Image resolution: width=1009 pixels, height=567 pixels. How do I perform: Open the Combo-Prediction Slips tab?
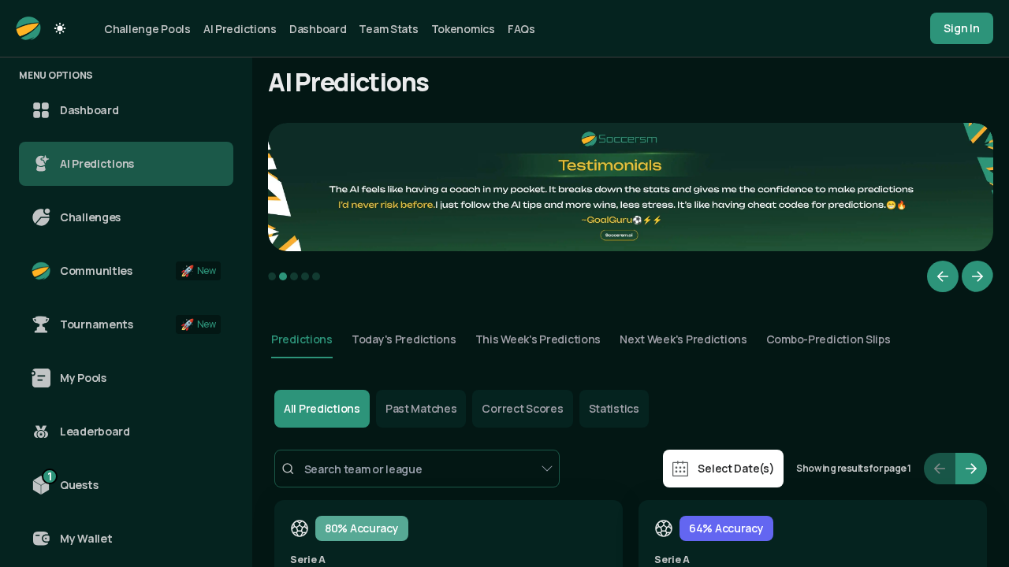pos(828,339)
